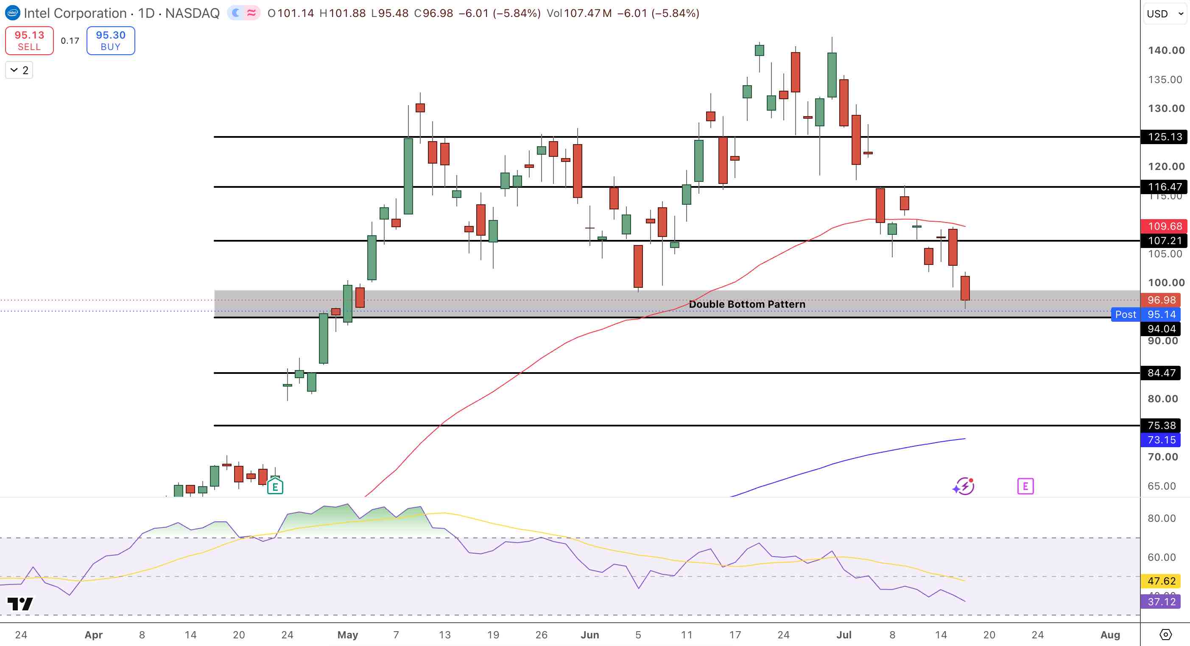Click the 116.47 horizontal line price label
The height and width of the screenshot is (646, 1190).
click(1165, 187)
